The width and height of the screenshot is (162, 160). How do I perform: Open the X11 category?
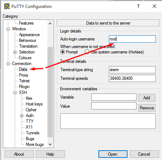coord(29,127)
